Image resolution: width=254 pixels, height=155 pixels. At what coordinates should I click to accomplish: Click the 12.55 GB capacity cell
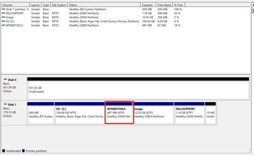(147, 17)
